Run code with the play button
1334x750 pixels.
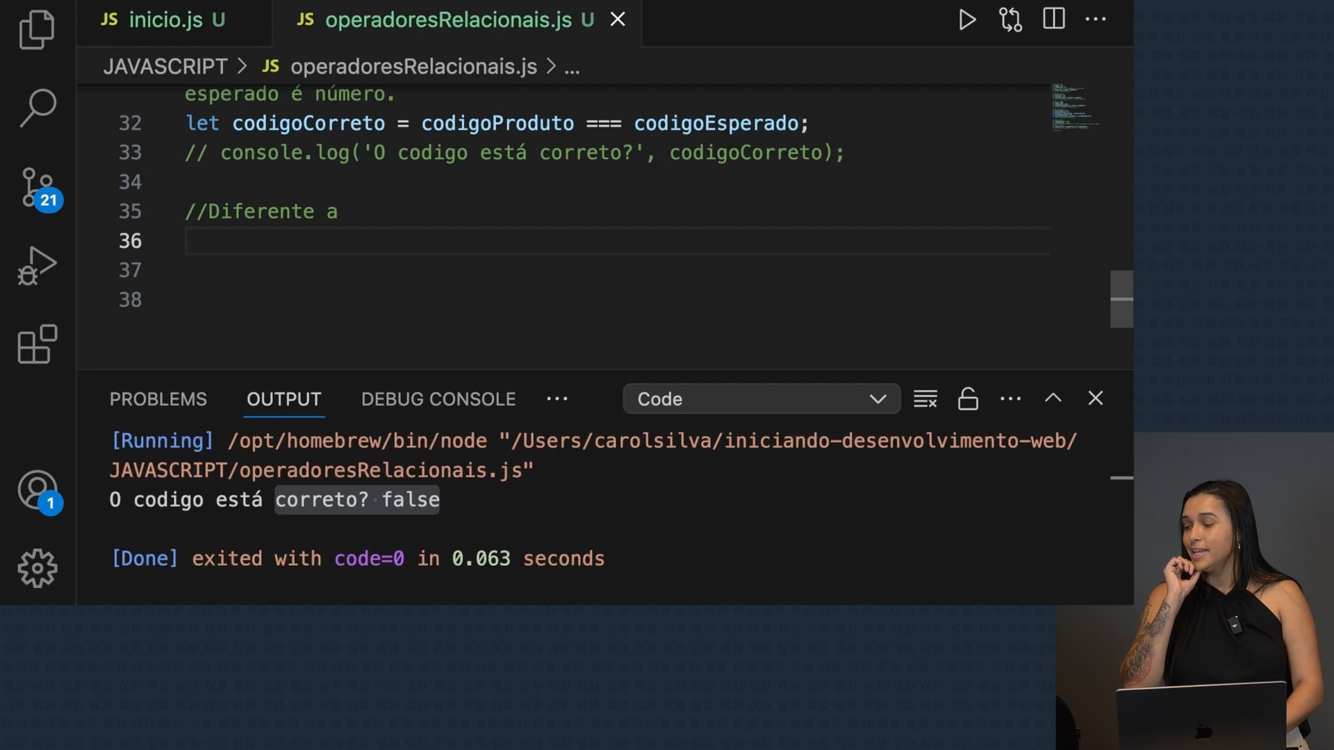coord(966,19)
